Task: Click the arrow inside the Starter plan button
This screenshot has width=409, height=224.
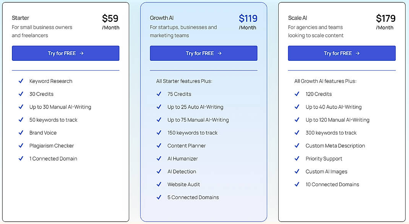Action: [82, 53]
